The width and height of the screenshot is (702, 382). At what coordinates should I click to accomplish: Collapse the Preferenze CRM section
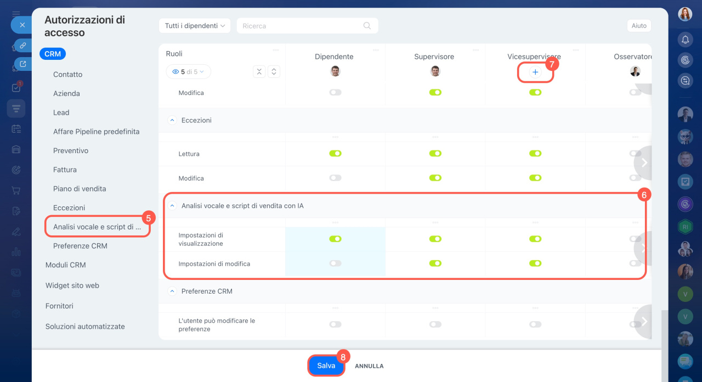(172, 291)
